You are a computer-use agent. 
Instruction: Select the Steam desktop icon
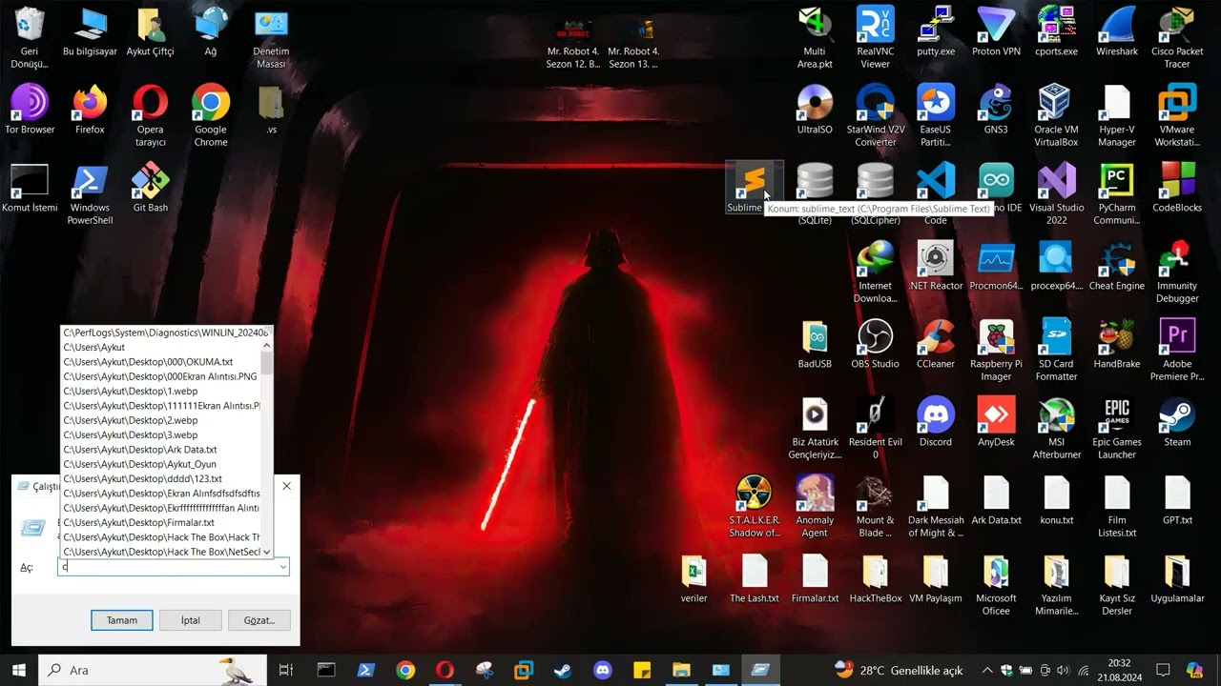1177,422
